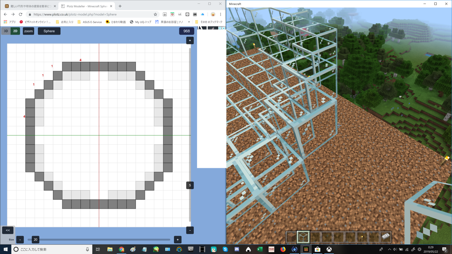
Task: Switch Plotz view to 2D mode
Action: [x=15, y=31]
